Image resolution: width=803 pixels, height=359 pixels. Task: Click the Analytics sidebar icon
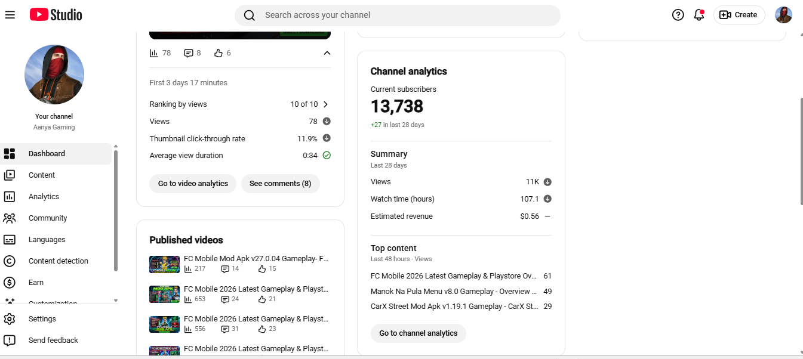[10, 197]
